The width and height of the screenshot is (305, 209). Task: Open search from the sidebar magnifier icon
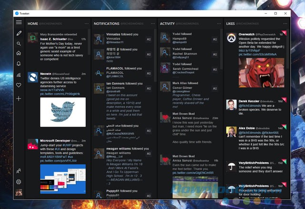pos(19,44)
